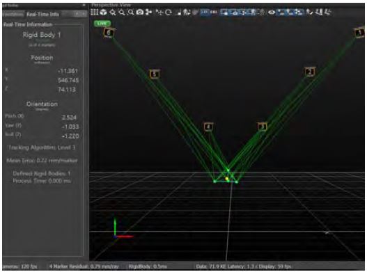Click the Orientation section label
This screenshot has height=272, width=367.
pos(42,104)
